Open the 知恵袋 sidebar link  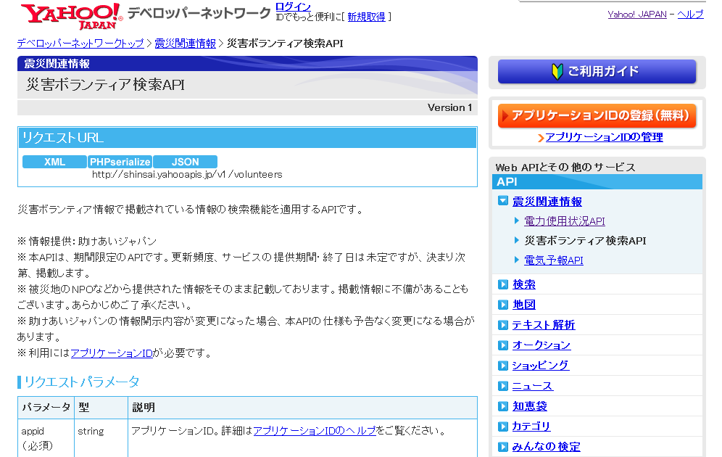[x=529, y=406]
